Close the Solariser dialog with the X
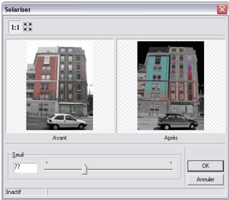Screen dimensions: 229x200 pos(222,9)
